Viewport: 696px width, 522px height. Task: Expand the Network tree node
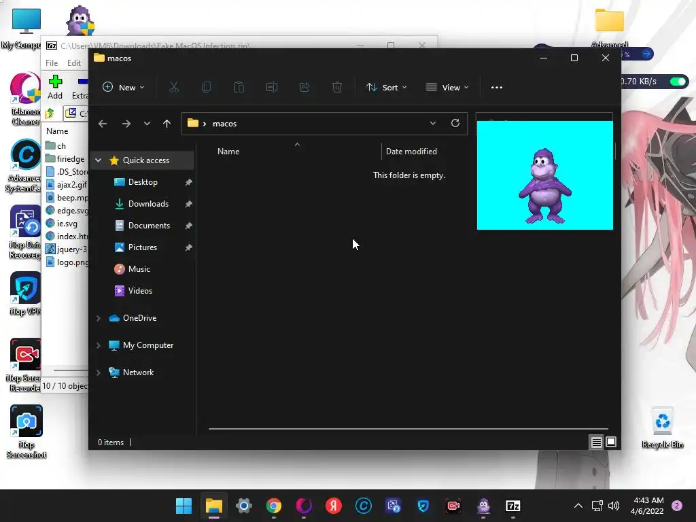coord(99,372)
